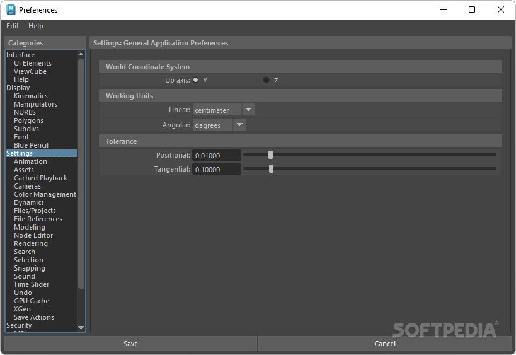Screen dimensions: 516x355
Task: Select the Cameras category
Action: tap(27, 187)
